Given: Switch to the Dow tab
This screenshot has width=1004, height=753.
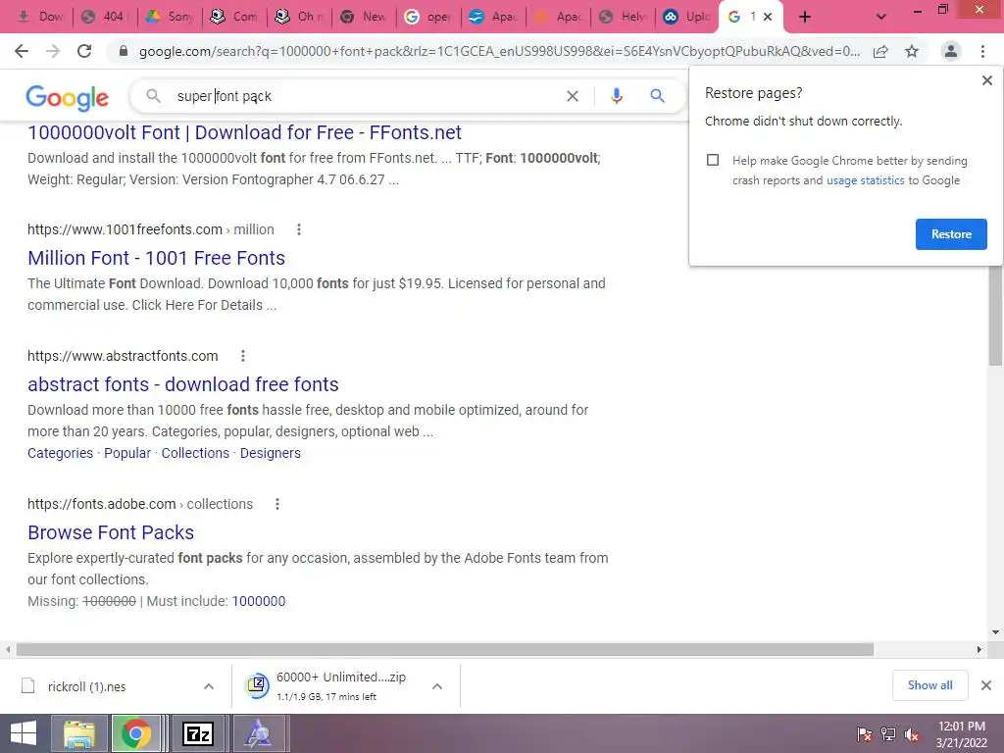Looking at the screenshot, I should click(x=39, y=17).
